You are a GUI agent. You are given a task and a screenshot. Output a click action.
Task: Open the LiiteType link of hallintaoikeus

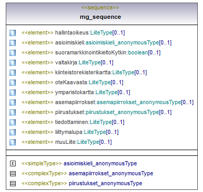101,32
